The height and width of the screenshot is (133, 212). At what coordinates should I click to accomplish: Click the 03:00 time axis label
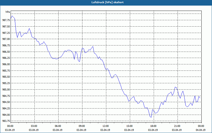(35, 126)
